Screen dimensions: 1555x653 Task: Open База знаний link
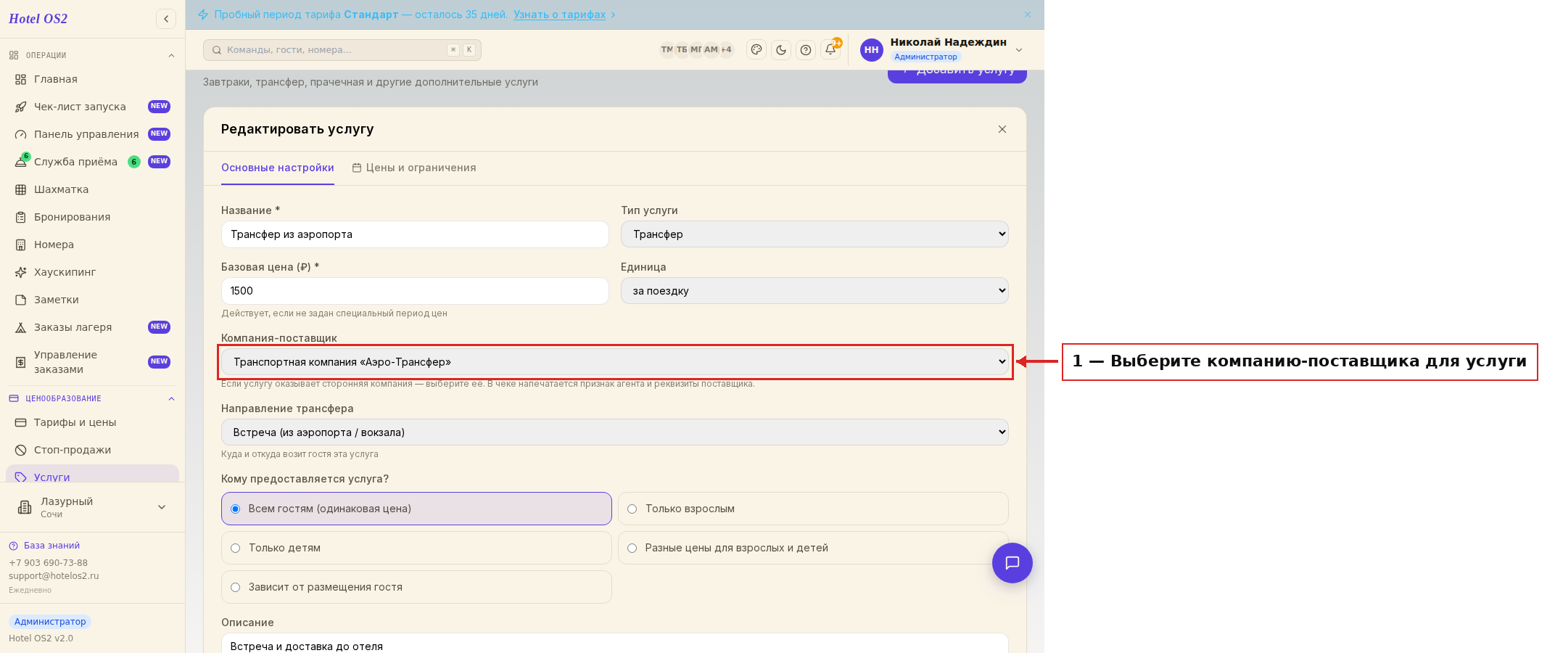point(52,546)
